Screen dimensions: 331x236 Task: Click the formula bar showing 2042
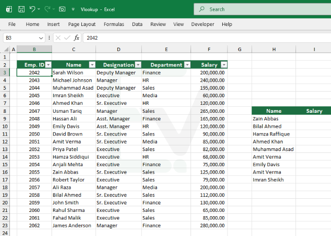[207, 38]
